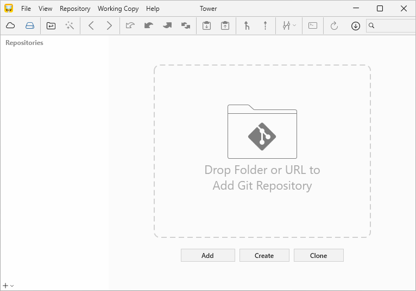416x291 pixels.
Task: Click the Apply stash icon
Action: click(x=225, y=25)
